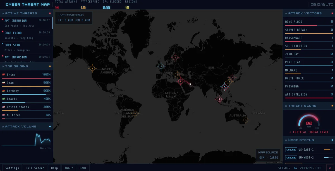Click the blue-white crosshair marker near Hong Kong

pos(225,87)
